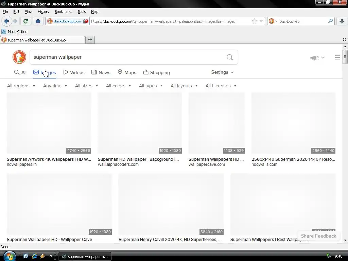Open Superman Artwork 4K Wallpapers result link
Image resolution: width=348 pixels, height=261 pixels.
pos(49,159)
